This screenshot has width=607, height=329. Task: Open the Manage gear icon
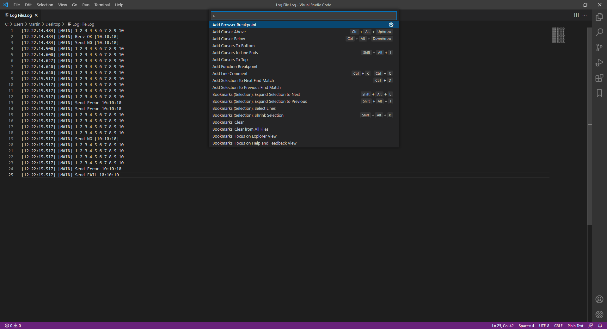point(599,314)
